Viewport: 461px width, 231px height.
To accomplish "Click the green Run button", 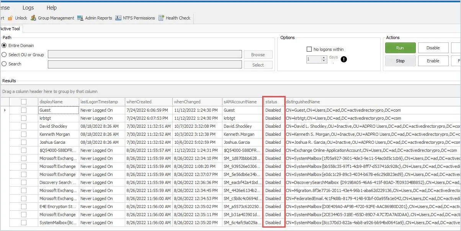I will coord(400,47).
